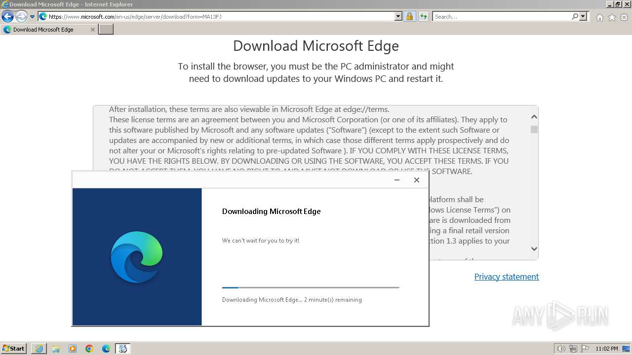This screenshot has width=632, height=355.
Task: Open the Tools gear icon
Action: pos(624,17)
